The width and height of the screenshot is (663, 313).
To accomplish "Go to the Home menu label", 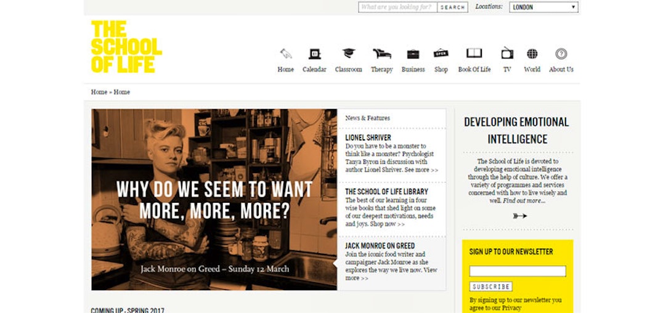I will (x=286, y=70).
